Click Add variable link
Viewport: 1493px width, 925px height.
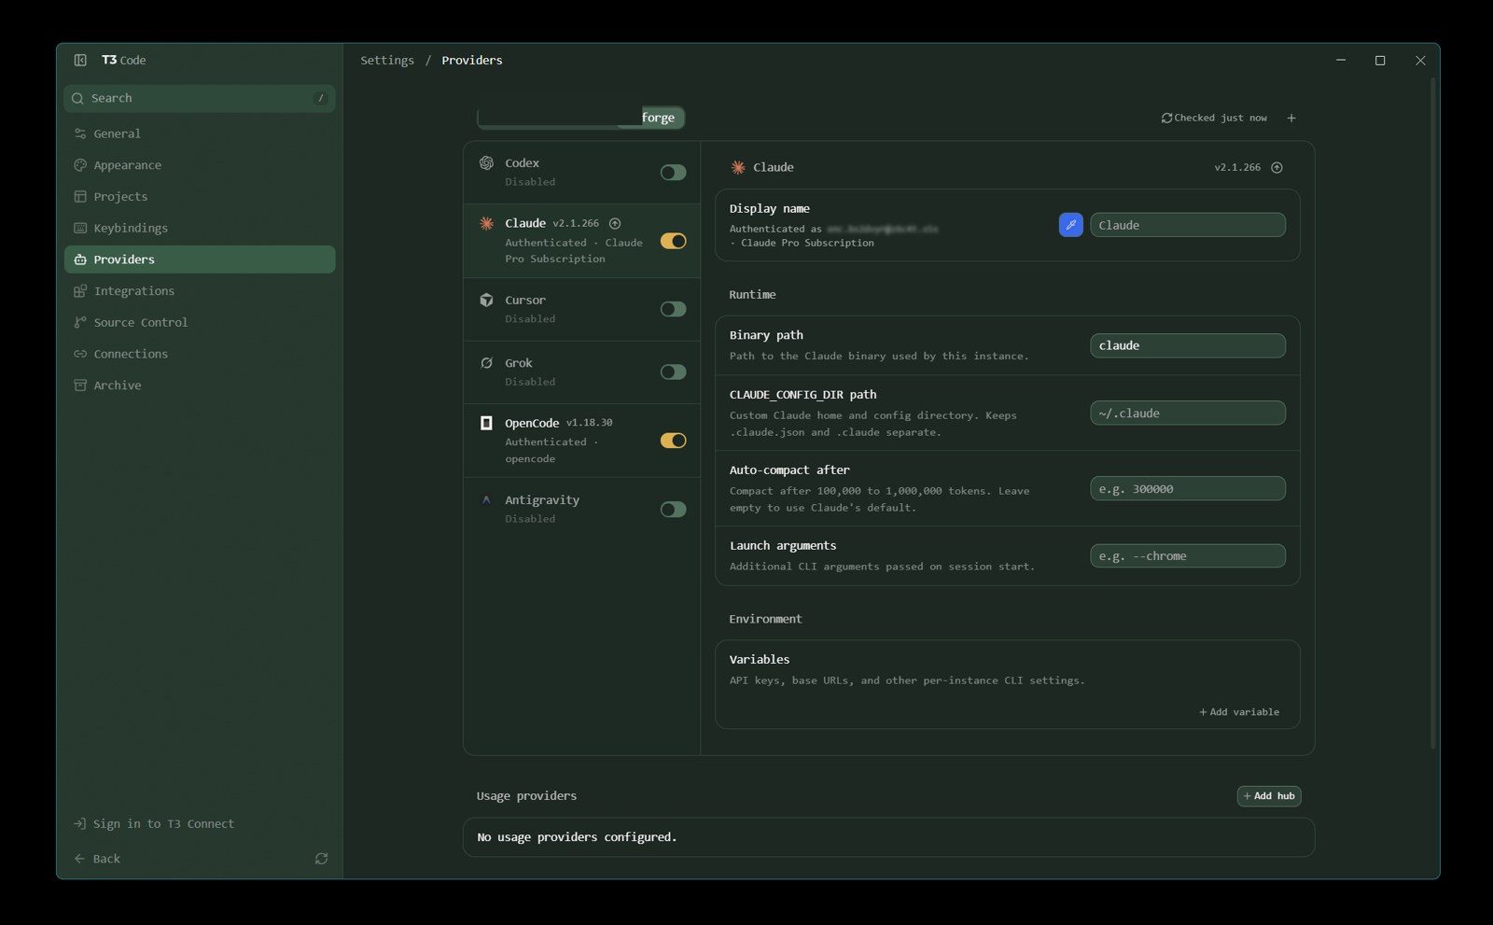pyautogui.click(x=1239, y=712)
